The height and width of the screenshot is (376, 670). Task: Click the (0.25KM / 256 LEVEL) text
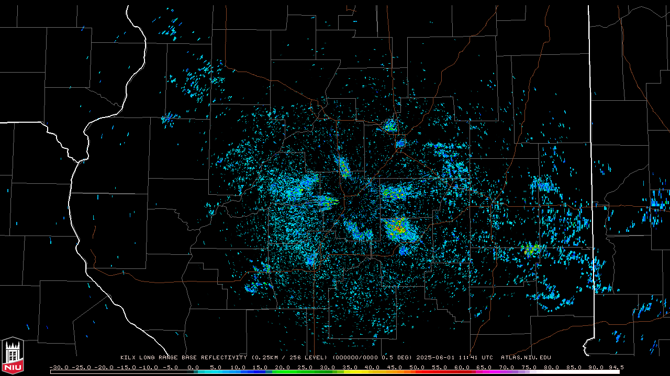(x=289, y=358)
